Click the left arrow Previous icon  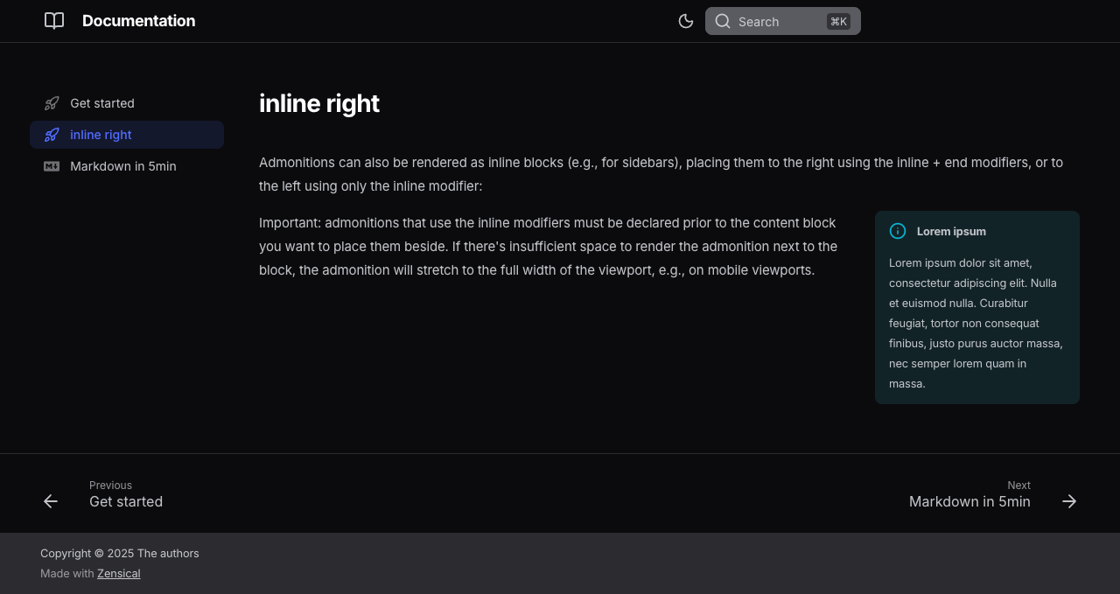[51, 501]
